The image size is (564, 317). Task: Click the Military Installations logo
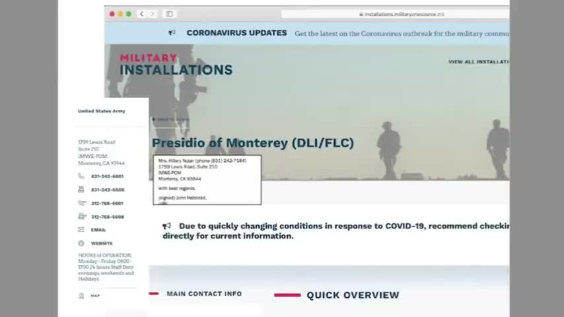(176, 65)
